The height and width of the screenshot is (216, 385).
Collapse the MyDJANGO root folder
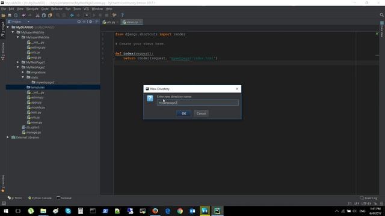[8, 27]
